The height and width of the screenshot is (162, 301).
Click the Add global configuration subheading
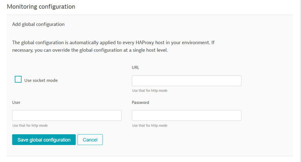tap(38, 24)
